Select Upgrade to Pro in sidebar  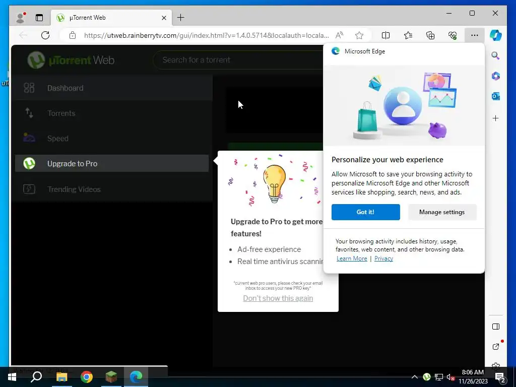[112, 163]
